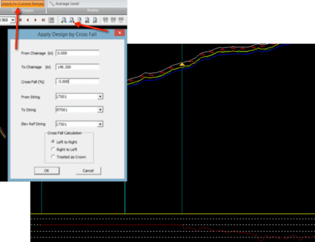Click the document icon with the green dot and arrow

click(64, 20)
